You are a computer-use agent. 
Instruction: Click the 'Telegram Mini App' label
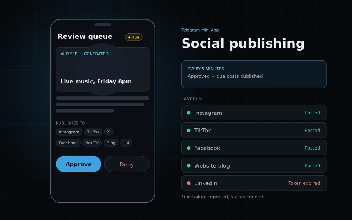tap(200, 30)
